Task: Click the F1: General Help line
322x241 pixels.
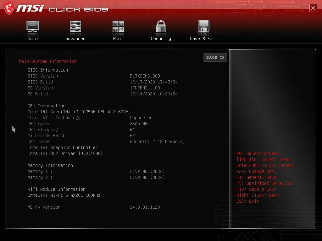Action: [257, 177]
